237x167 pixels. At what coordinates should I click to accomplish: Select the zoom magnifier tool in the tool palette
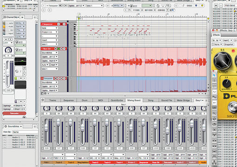(x=214, y=113)
